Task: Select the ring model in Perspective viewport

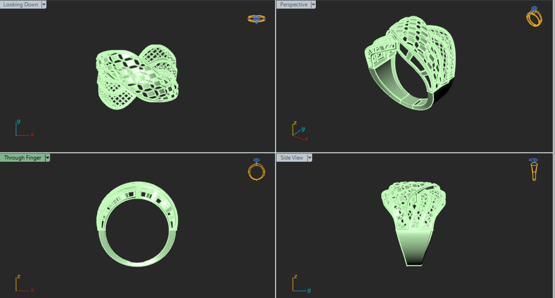Action: tap(410, 62)
